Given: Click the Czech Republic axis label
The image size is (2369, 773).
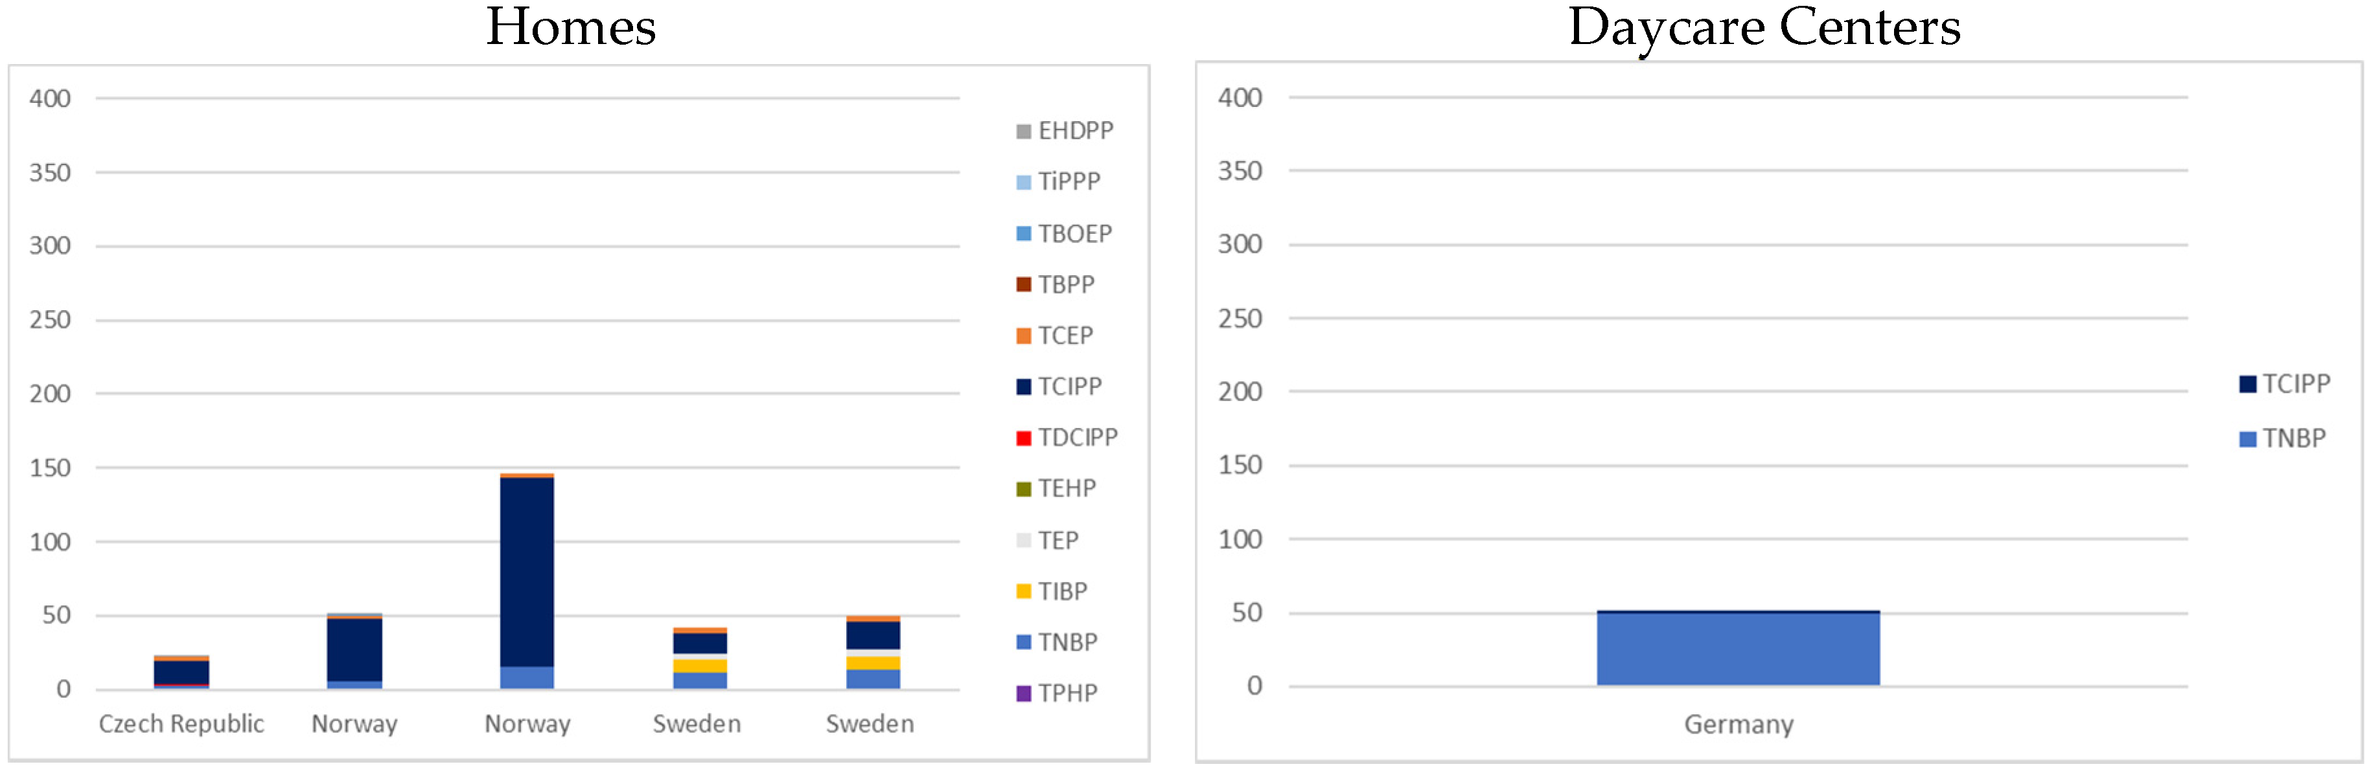Looking at the screenshot, I should tap(181, 724).
